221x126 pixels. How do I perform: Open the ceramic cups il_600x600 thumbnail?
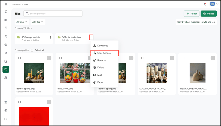157,73
